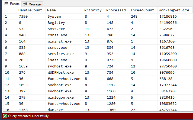Image resolution: width=193 pixels, height=120 pixels.
Task: Click the 'System' name cell
Action: click(x=64, y=17)
